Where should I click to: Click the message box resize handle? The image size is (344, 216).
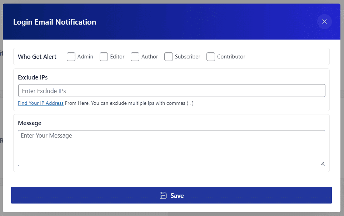point(322,163)
